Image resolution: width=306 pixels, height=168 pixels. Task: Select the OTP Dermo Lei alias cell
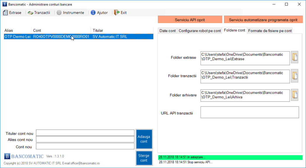click(17, 37)
